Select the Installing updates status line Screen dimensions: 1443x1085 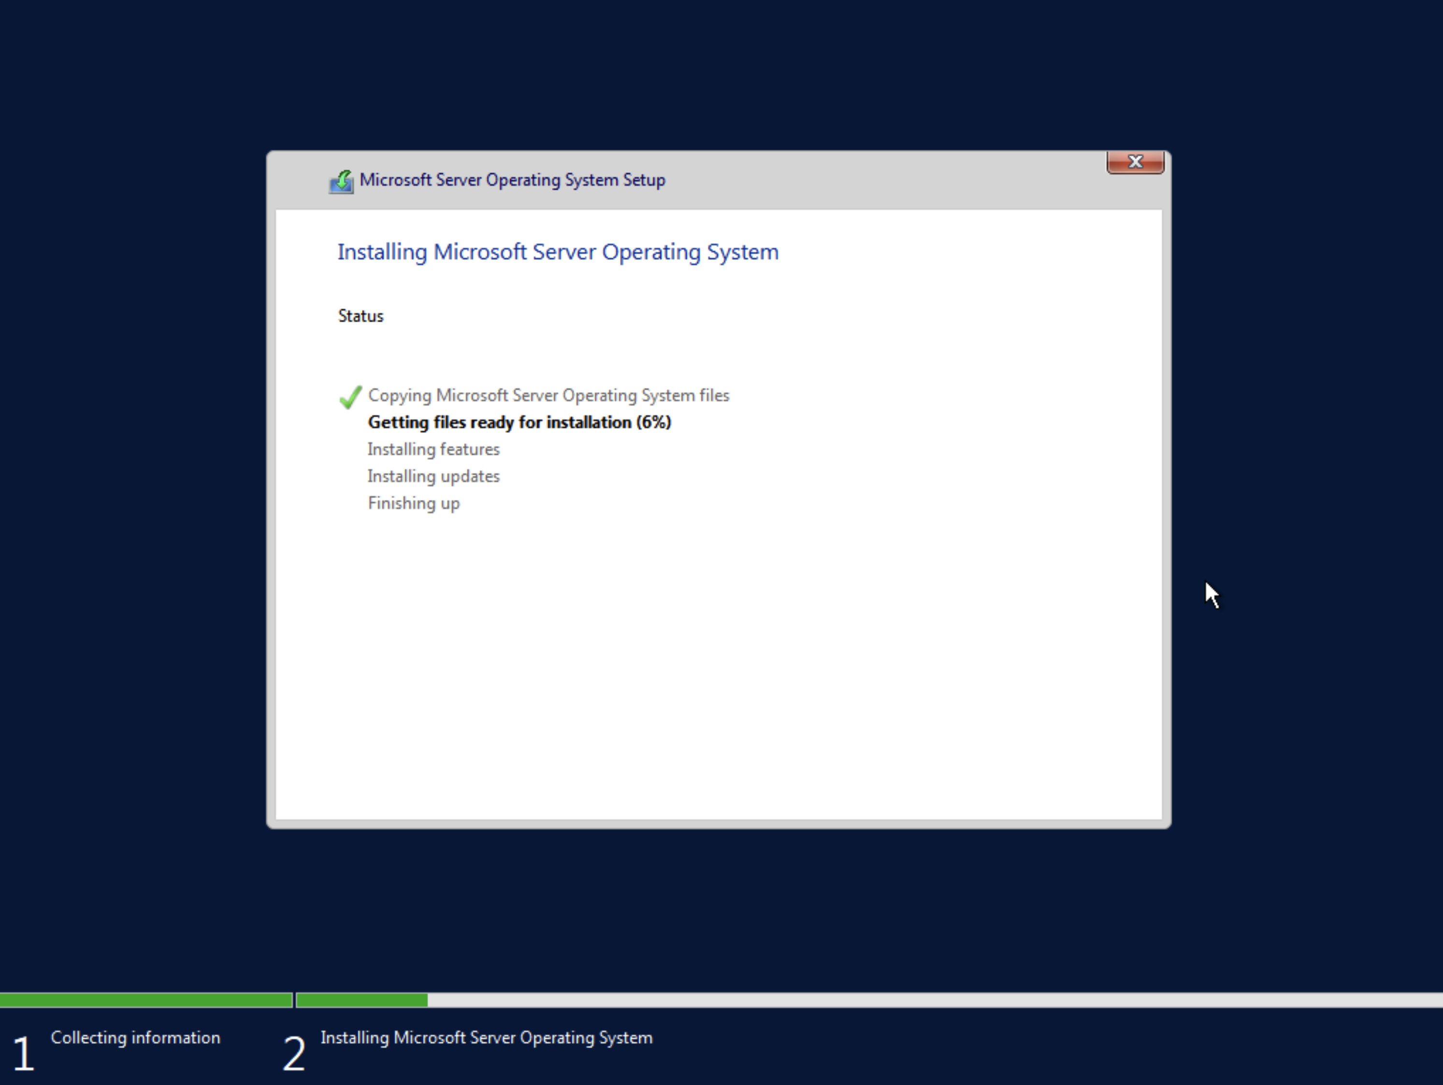(433, 476)
